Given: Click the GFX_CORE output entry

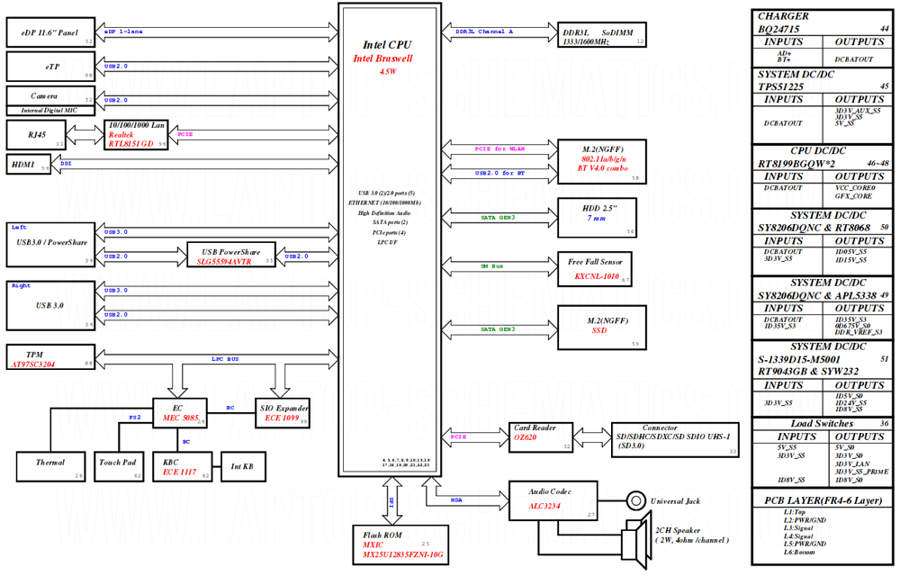Looking at the screenshot, I should pyautogui.click(x=853, y=196).
